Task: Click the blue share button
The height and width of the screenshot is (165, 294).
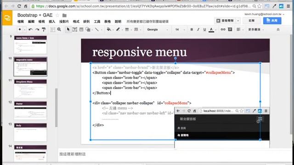Action: pos(272,21)
